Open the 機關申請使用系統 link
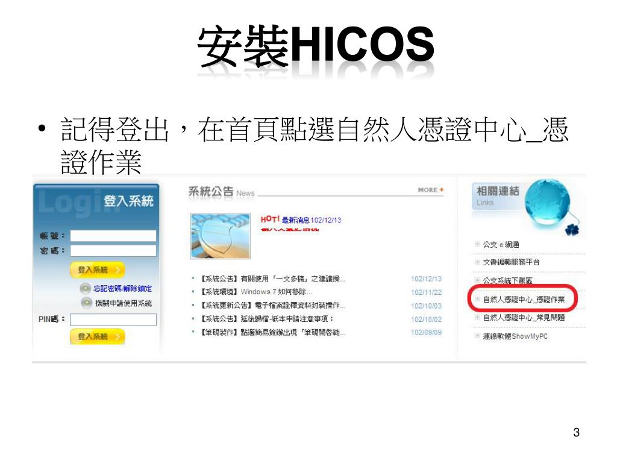The image size is (617, 463). click(x=123, y=303)
